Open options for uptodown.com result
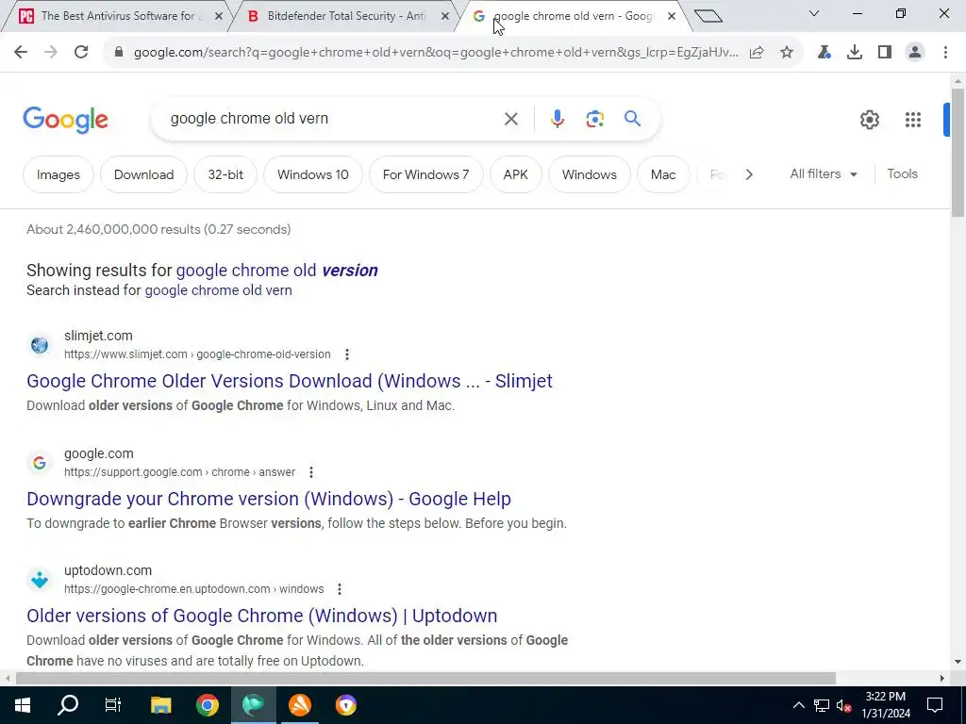 [339, 589]
